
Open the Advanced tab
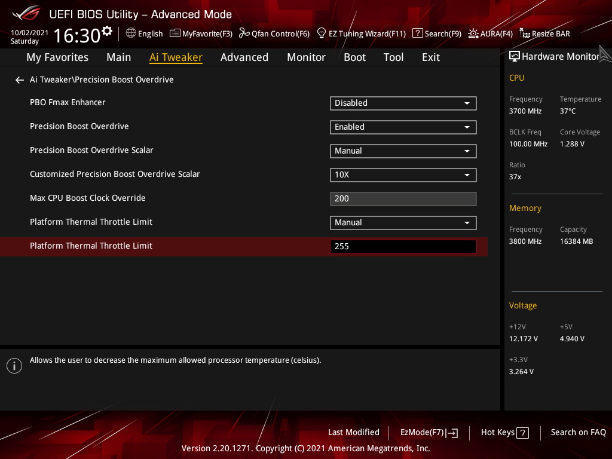tap(244, 57)
